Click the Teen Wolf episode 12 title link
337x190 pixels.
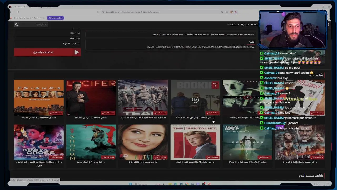(x=247, y=162)
